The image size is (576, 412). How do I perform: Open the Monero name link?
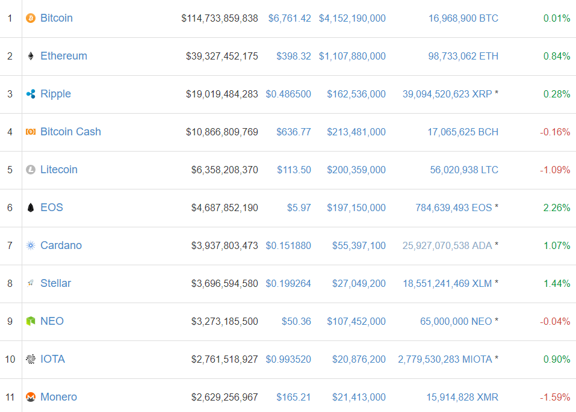(58, 397)
